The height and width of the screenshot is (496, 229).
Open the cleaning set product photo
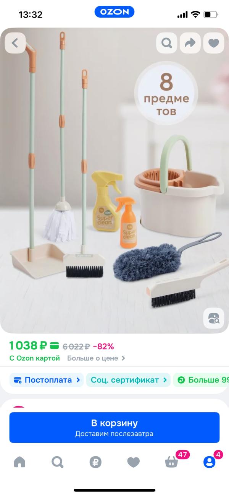point(114,180)
